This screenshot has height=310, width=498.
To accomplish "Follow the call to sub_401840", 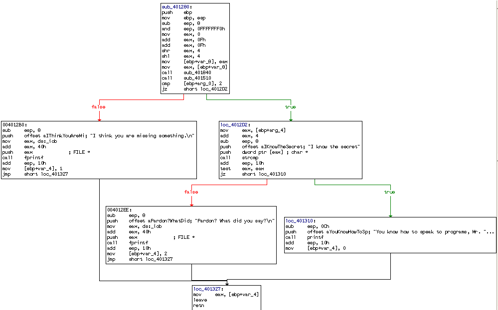I will [186, 72].
